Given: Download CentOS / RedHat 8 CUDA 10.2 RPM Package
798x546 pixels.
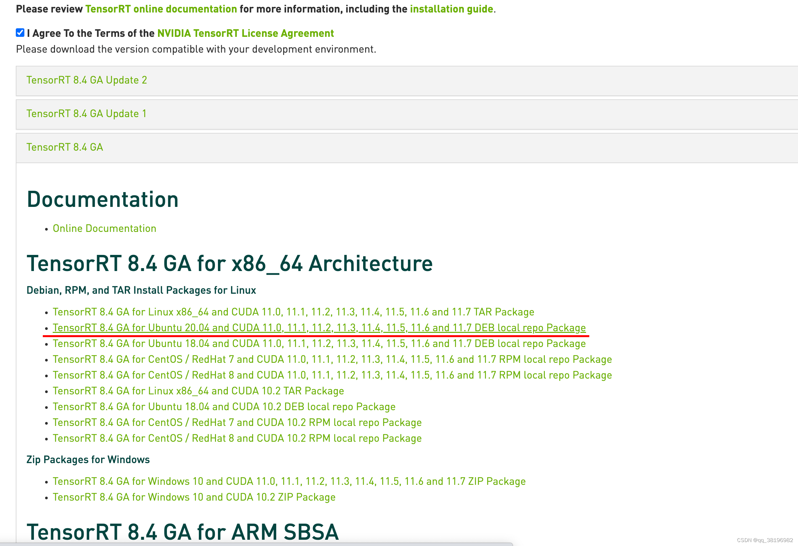Looking at the screenshot, I should coord(237,438).
